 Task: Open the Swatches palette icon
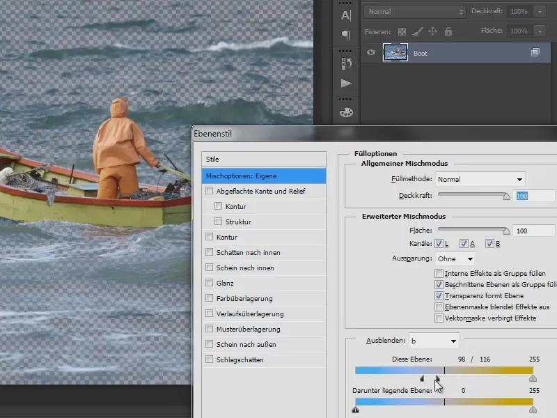[x=346, y=113]
